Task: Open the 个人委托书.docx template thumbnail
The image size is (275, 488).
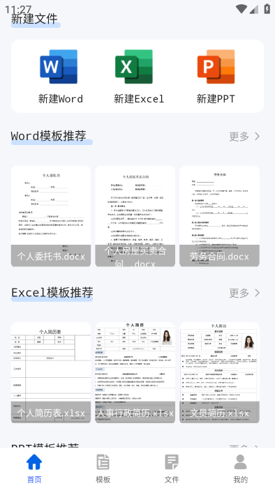Action: coord(51,216)
